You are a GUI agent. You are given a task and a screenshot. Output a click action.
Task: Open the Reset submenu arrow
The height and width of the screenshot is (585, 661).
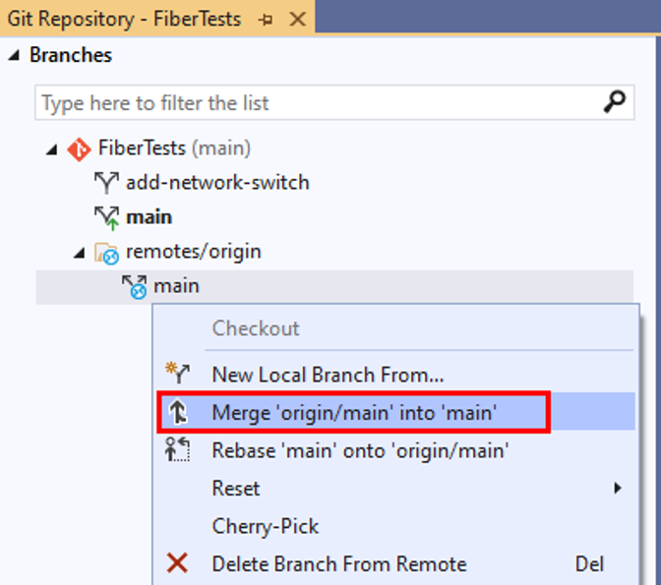pyautogui.click(x=618, y=488)
